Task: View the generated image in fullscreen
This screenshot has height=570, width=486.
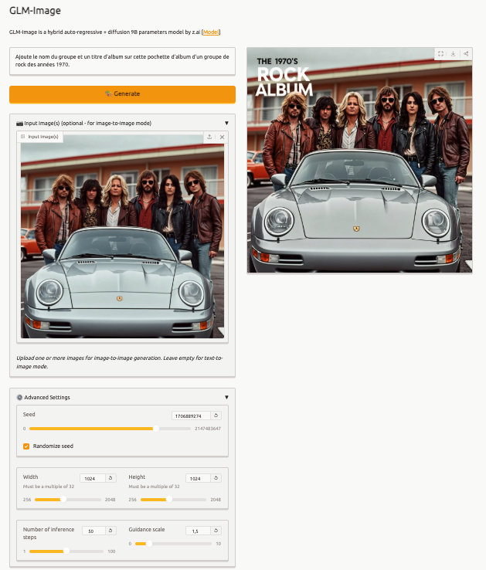Action: (x=440, y=54)
